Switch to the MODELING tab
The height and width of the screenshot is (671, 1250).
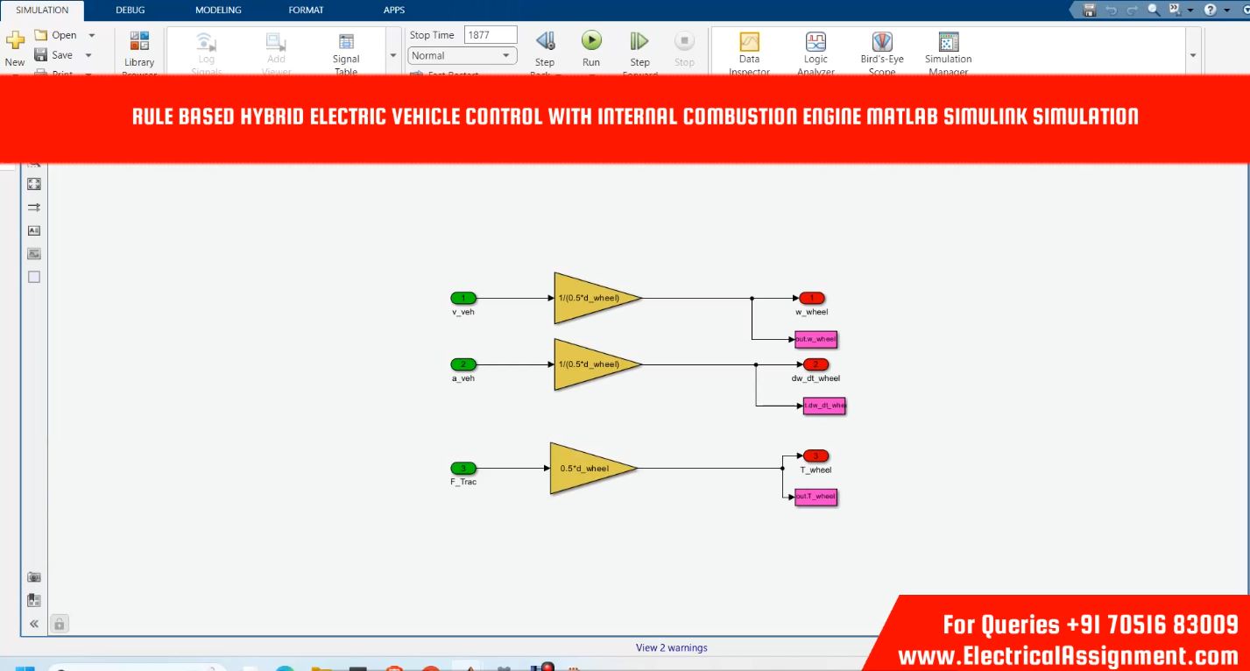pos(218,10)
